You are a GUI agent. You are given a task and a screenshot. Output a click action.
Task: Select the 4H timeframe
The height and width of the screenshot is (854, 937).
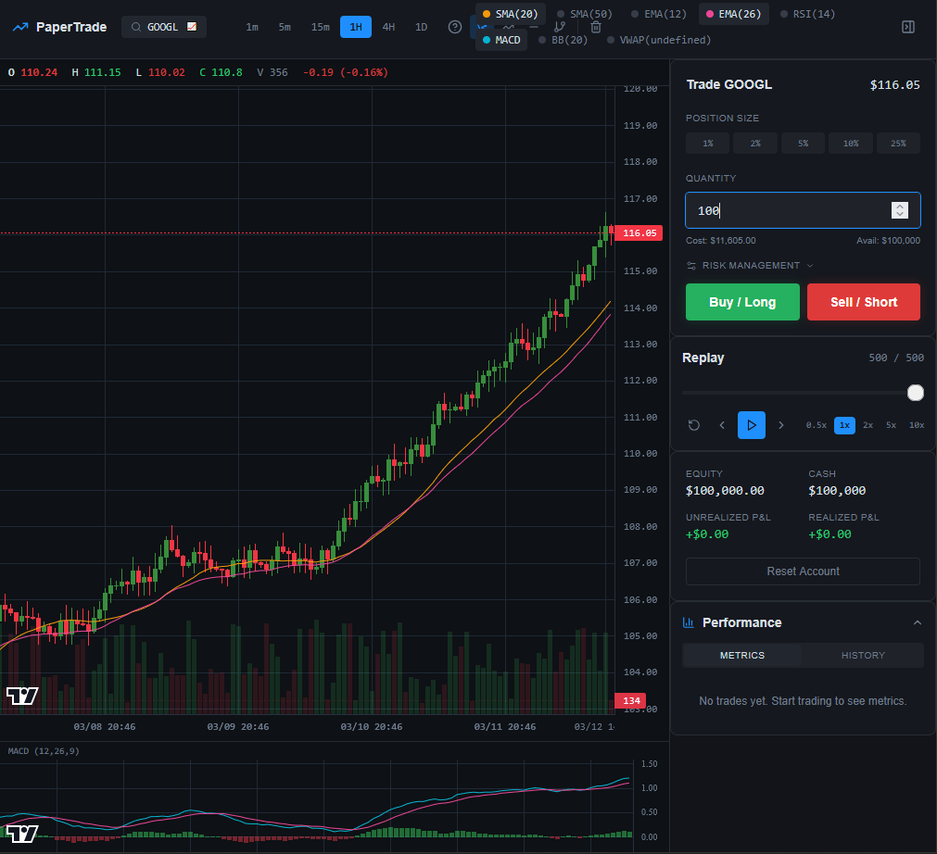[x=388, y=27]
